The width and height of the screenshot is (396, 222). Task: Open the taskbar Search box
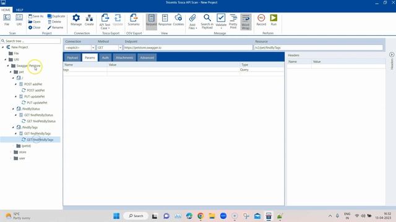point(136,216)
